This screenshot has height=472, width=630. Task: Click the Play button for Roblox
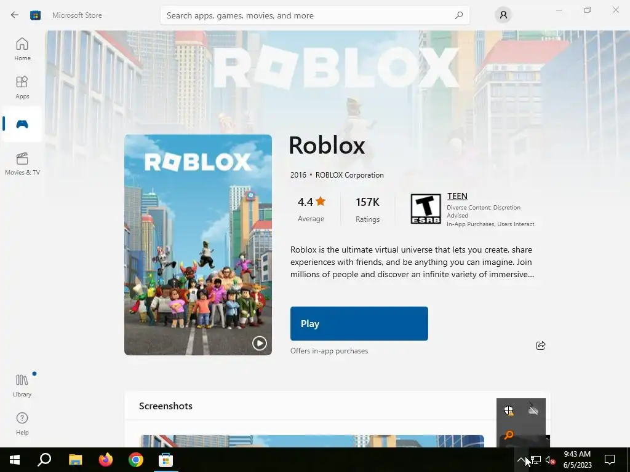pyautogui.click(x=359, y=323)
